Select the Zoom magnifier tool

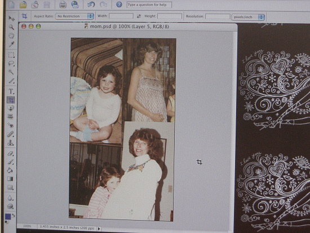[x=11, y=27]
